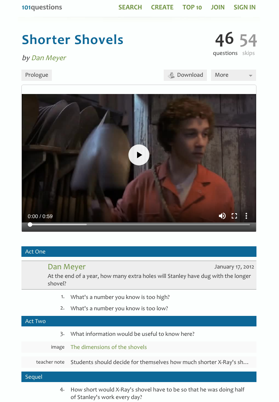This screenshot has width=279, height=402.
Task: Enter fullscreen mode on the video
Action: pyautogui.click(x=234, y=216)
